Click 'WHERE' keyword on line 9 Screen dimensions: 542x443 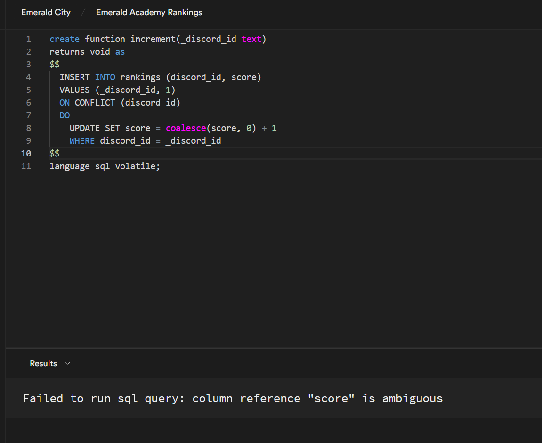(x=82, y=141)
